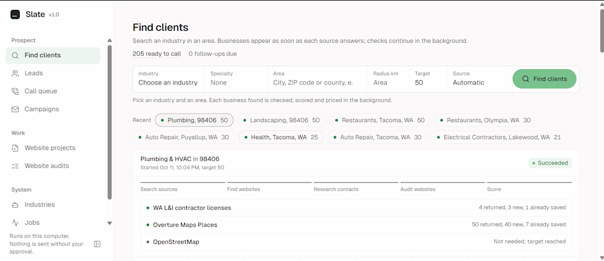Open the Industries settings page
604x261 pixels.
coord(53,205)
